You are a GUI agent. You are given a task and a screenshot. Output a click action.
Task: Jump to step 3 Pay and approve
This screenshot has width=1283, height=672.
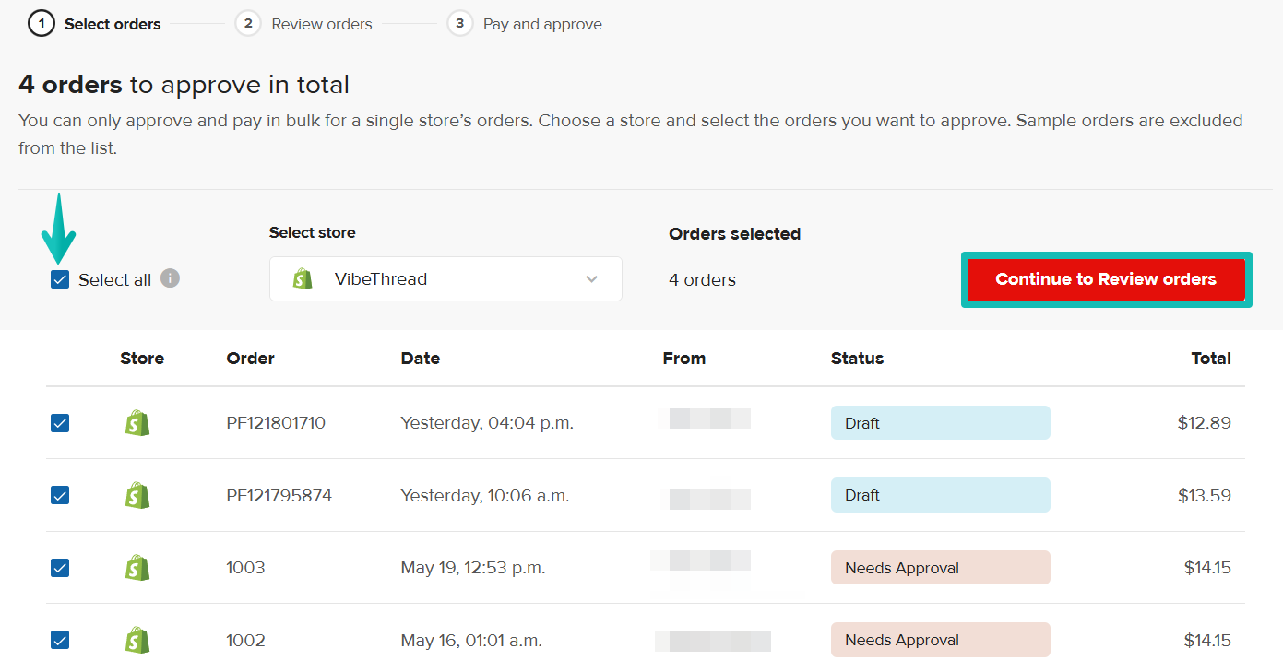click(525, 24)
